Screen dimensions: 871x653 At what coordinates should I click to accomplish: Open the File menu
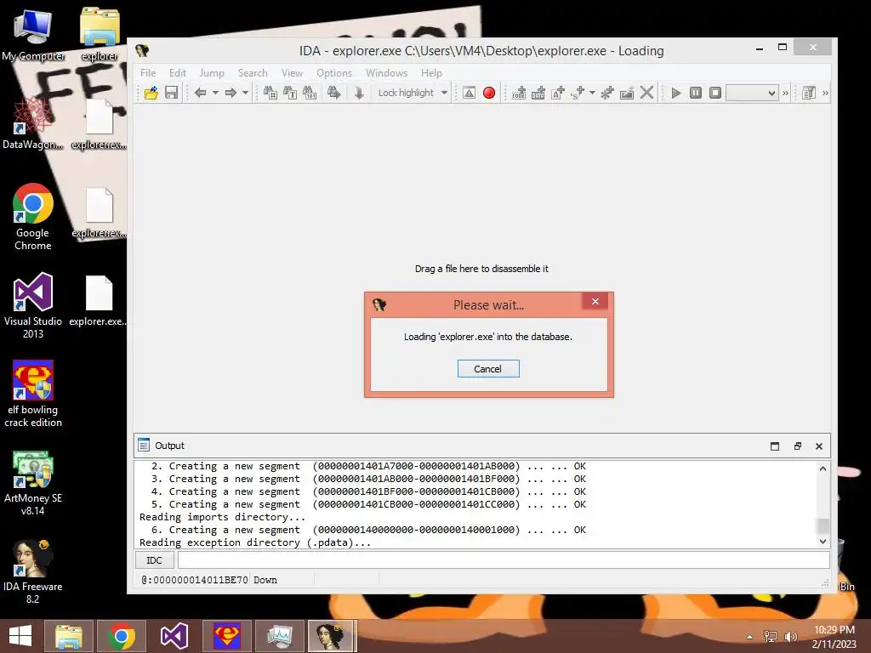pos(148,73)
